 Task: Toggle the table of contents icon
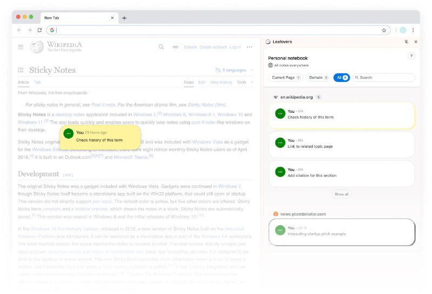(21, 70)
